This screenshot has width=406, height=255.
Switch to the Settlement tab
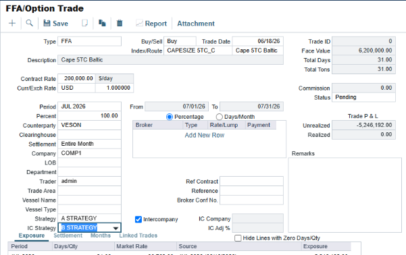click(68, 235)
